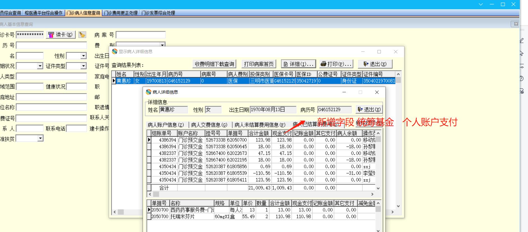Select the cursor pointer tool on the right sidebar
Image resolution: width=528 pixels, height=232 pixels.
[x=522, y=53]
